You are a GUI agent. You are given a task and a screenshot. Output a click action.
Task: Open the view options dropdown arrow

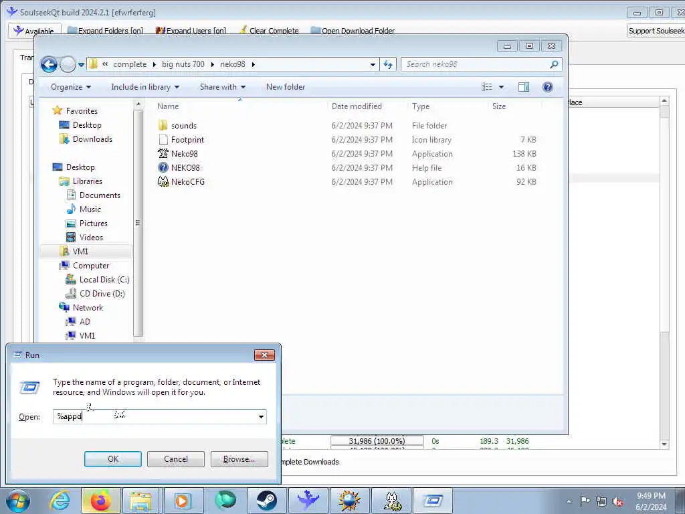click(x=502, y=87)
